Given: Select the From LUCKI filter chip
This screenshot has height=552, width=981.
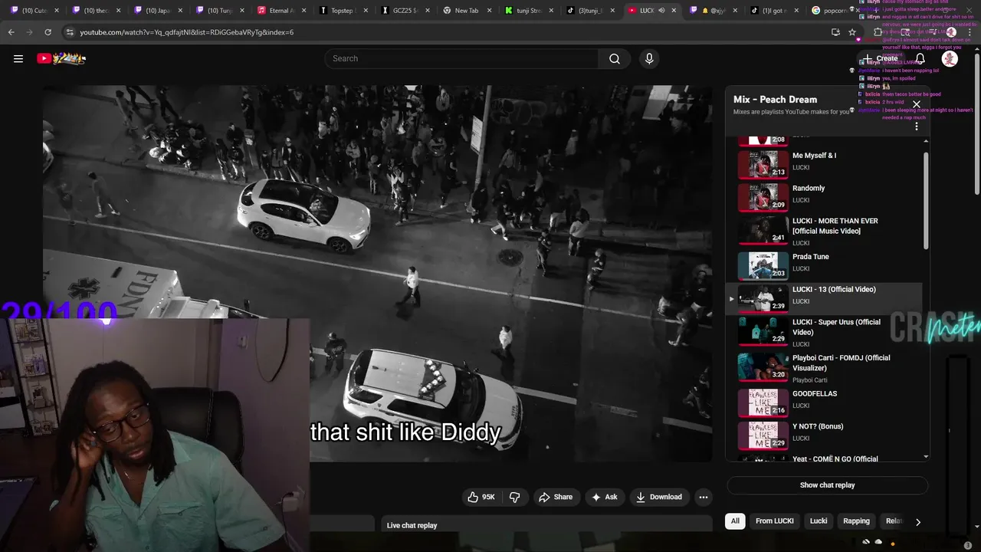Looking at the screenshot, I should (774, 521).
